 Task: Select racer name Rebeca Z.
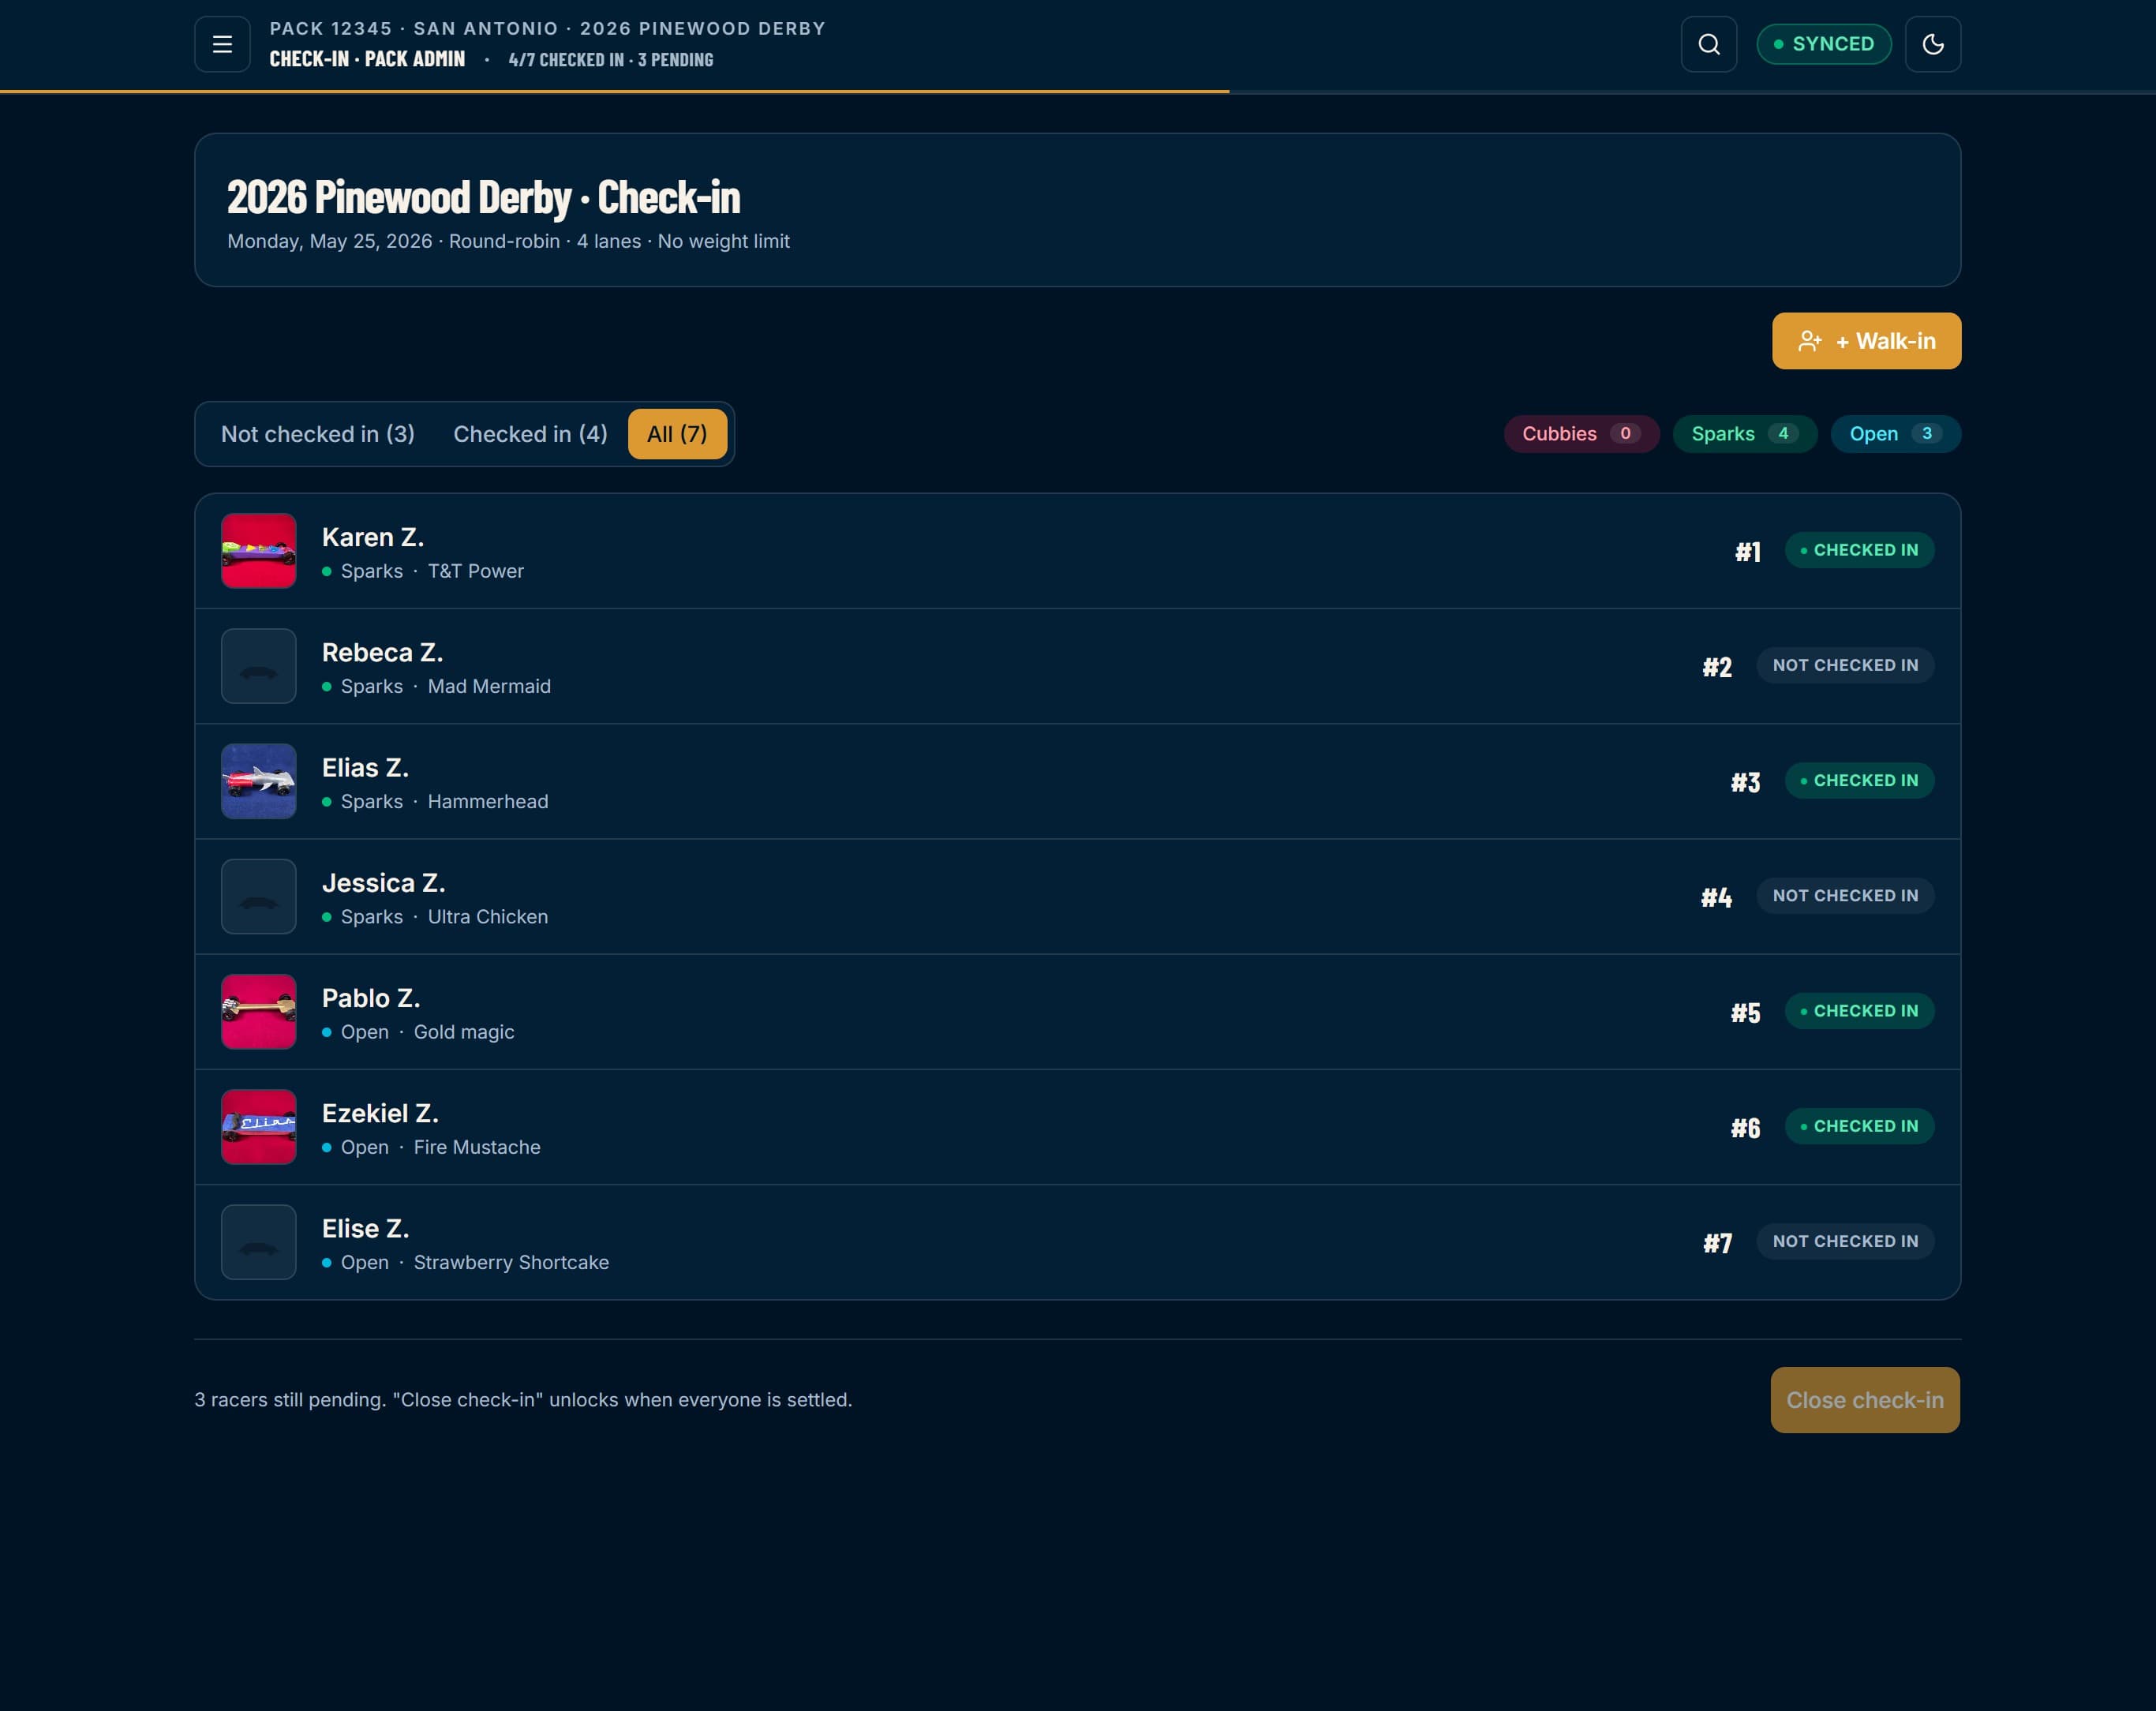tap(382, 652)
